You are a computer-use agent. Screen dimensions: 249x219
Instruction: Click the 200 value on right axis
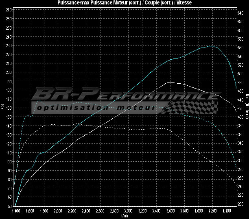click(x=241, y=204)
